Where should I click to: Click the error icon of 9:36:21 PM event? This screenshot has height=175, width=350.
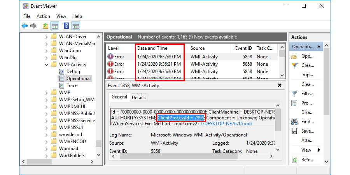click(x=110, y=64)
